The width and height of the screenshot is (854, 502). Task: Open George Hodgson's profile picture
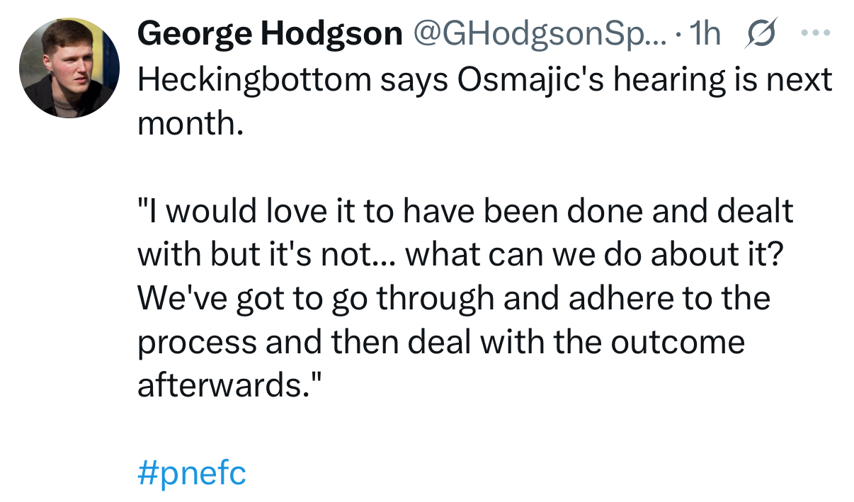pyautogui.click(x=69, y=68)
